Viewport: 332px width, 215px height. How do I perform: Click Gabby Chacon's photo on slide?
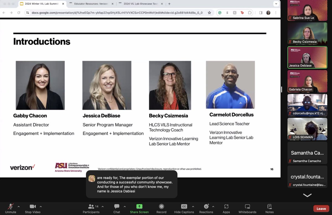point(40,85)
